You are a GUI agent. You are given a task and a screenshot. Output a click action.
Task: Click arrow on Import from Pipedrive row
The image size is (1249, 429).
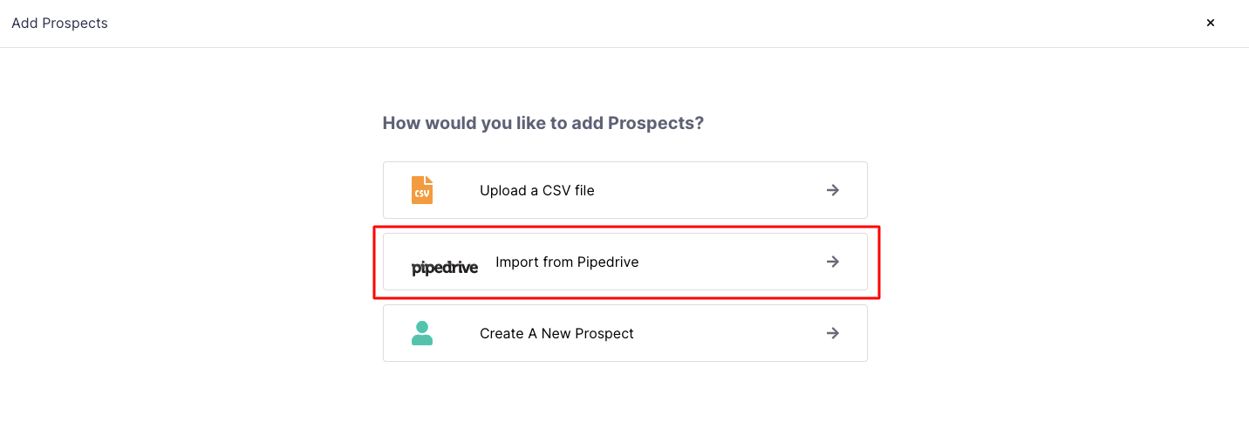[x=833, y=262]
